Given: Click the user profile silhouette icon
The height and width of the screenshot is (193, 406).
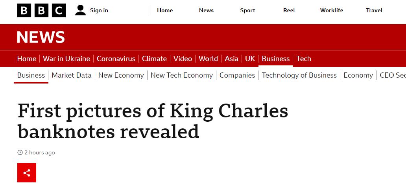Looking at the screenshot, I should click(80, 10).
